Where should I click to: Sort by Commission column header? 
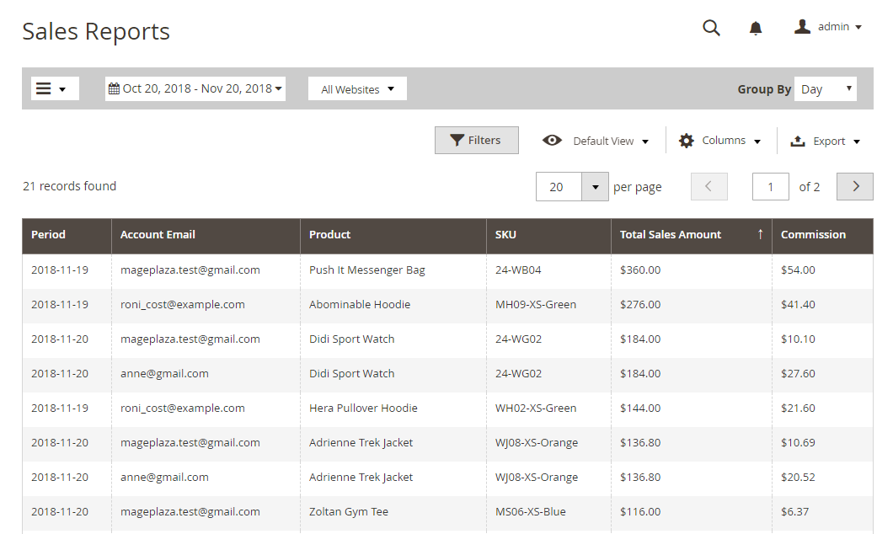pyautogui.click(x=813, y=235)
